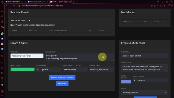
Task: Open the Panel Channel general dropdown
Action: (x=48, y=69)
